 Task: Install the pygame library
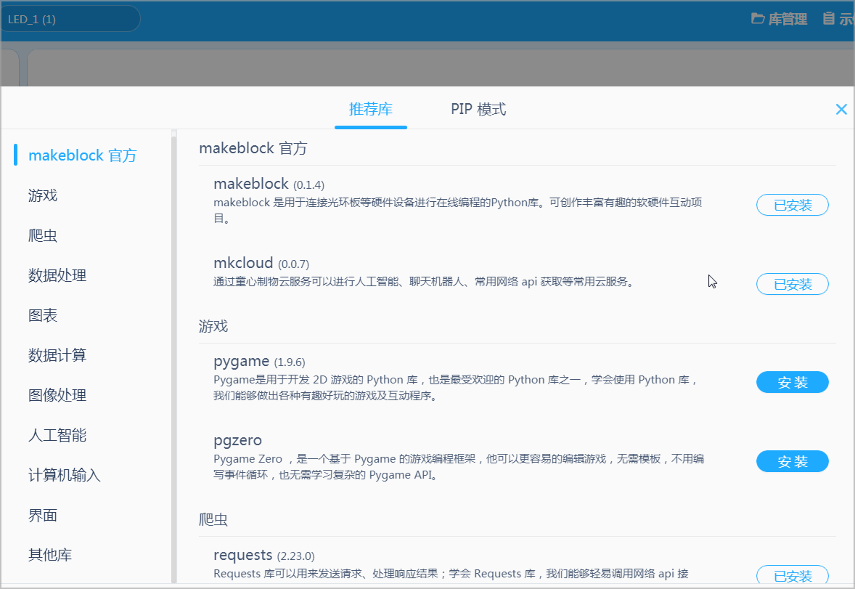click(793, 382)
